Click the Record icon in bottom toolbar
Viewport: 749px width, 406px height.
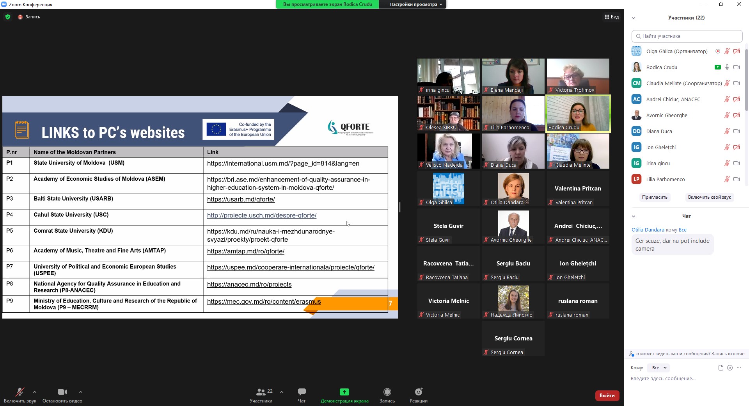387,392
